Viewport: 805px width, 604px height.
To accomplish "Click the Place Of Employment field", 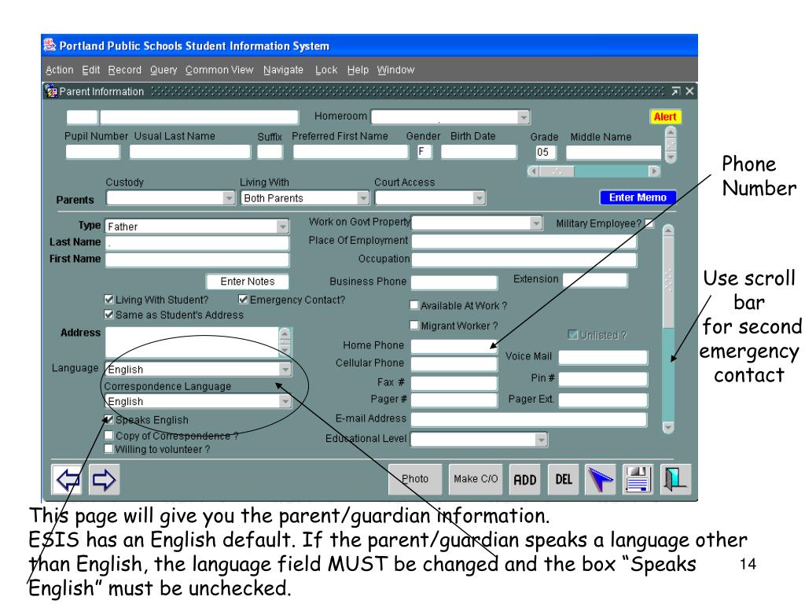I will click(x=524, y=241).
